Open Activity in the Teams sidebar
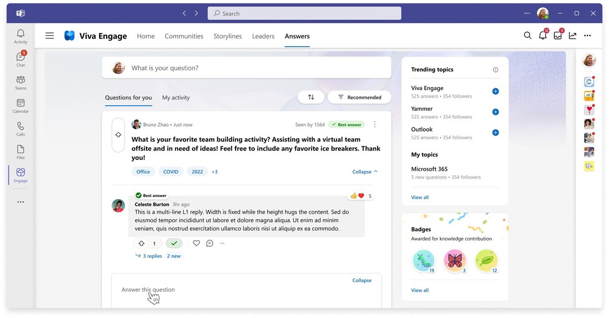 20,36
